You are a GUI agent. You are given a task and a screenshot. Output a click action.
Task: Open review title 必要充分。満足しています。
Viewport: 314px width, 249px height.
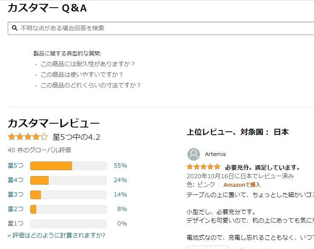[x=263, y=167]
